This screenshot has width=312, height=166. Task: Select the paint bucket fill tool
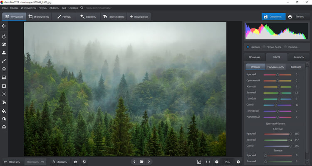(4, 111)
